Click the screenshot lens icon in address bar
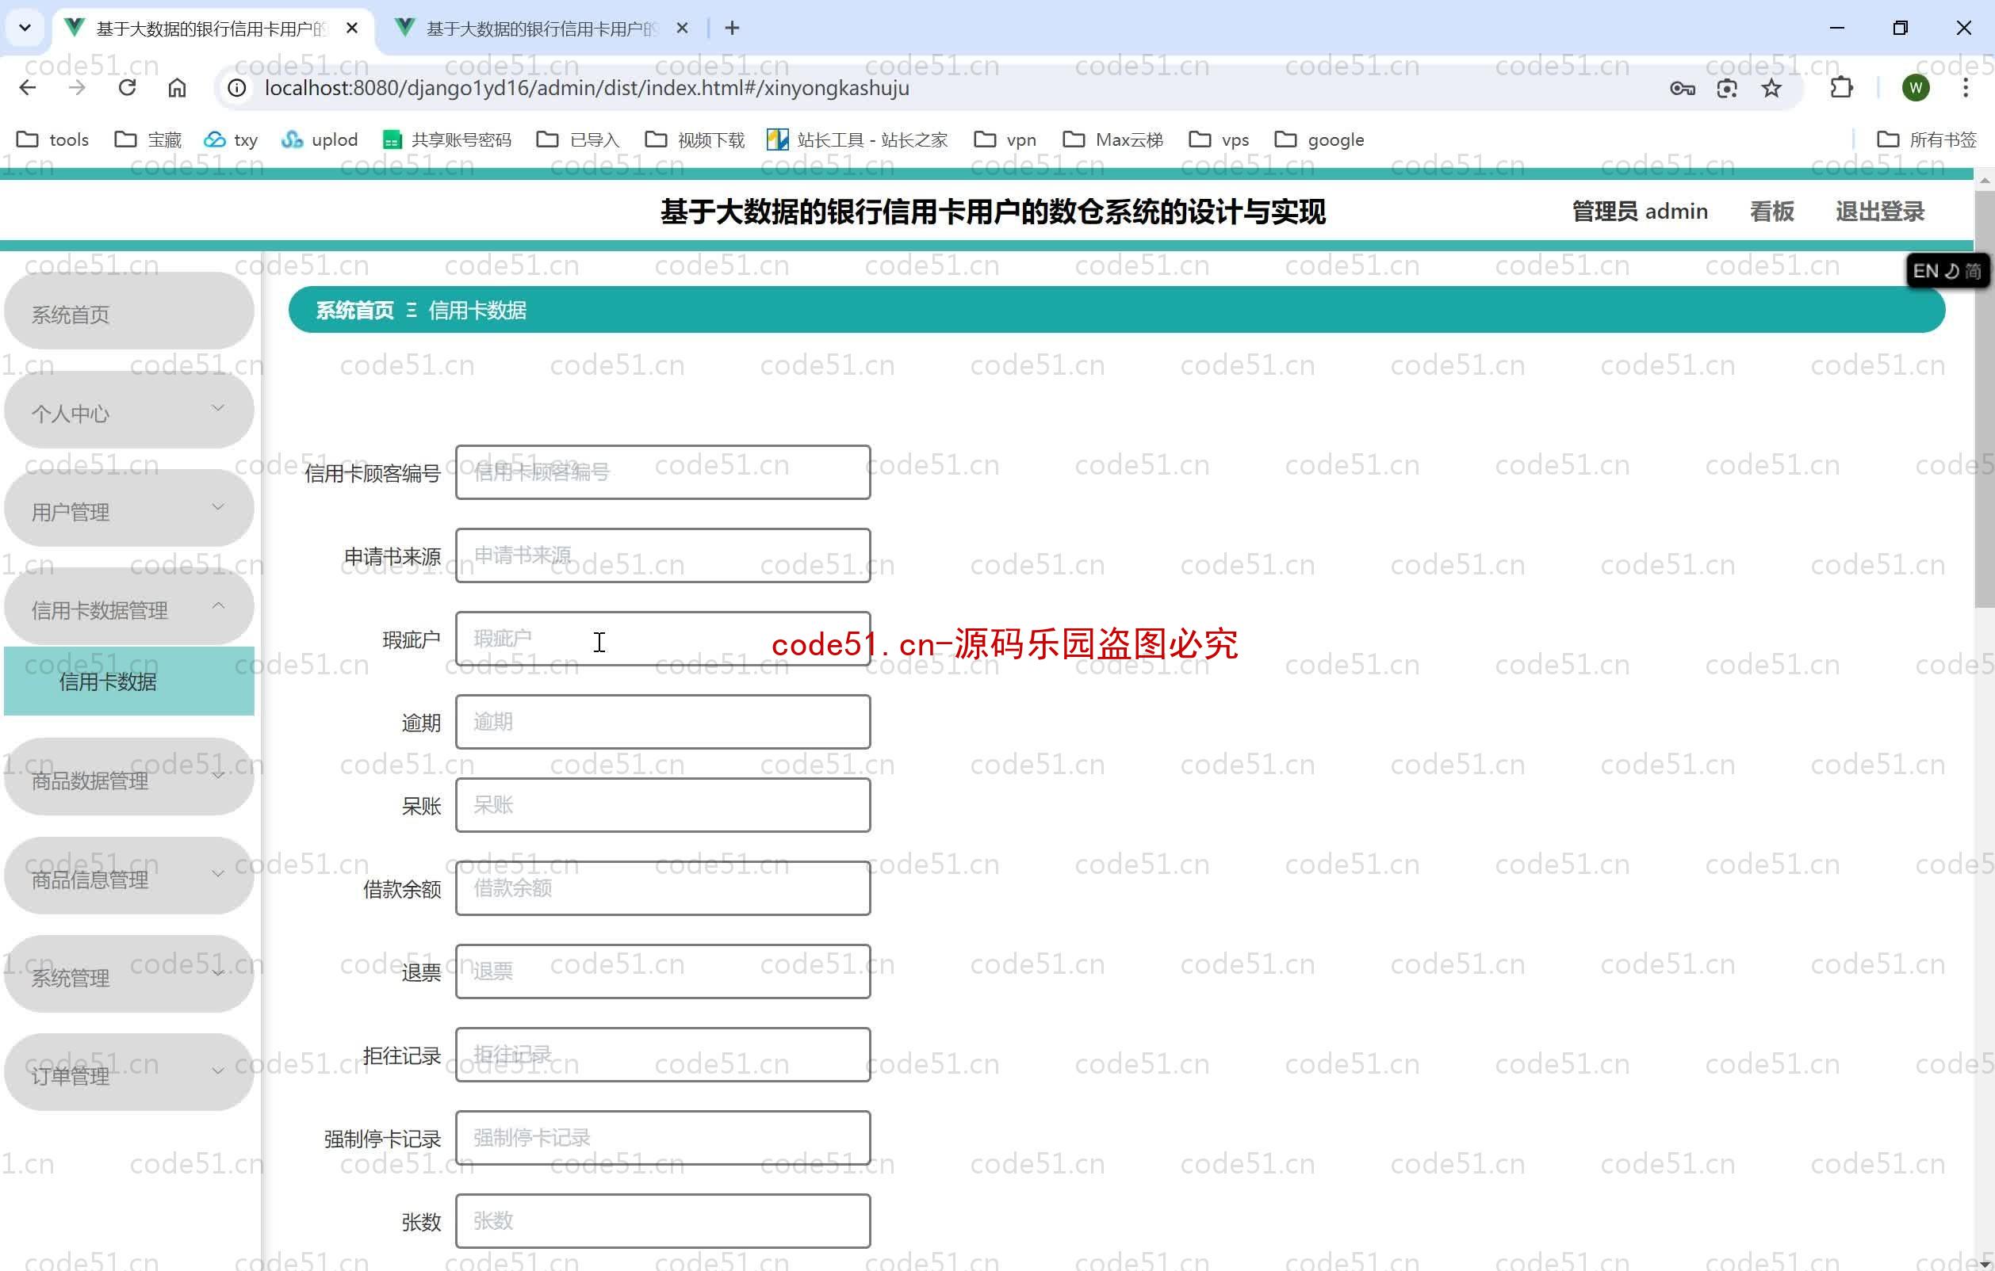 pyautogui.click(x=1726, y=88)
